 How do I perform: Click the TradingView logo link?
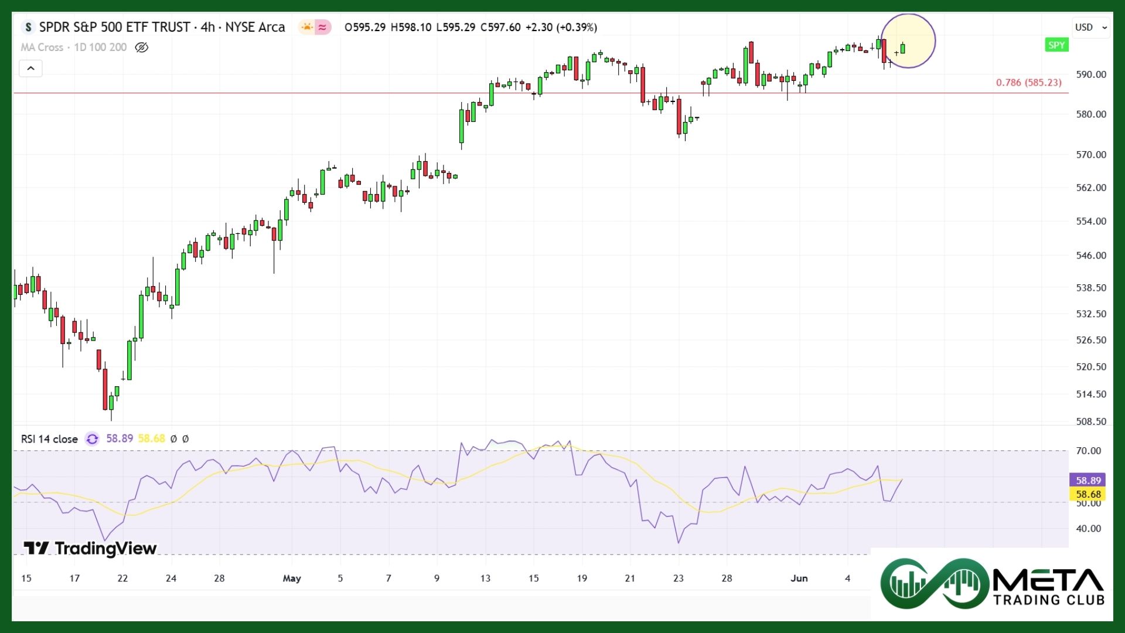tap(90, 548)
